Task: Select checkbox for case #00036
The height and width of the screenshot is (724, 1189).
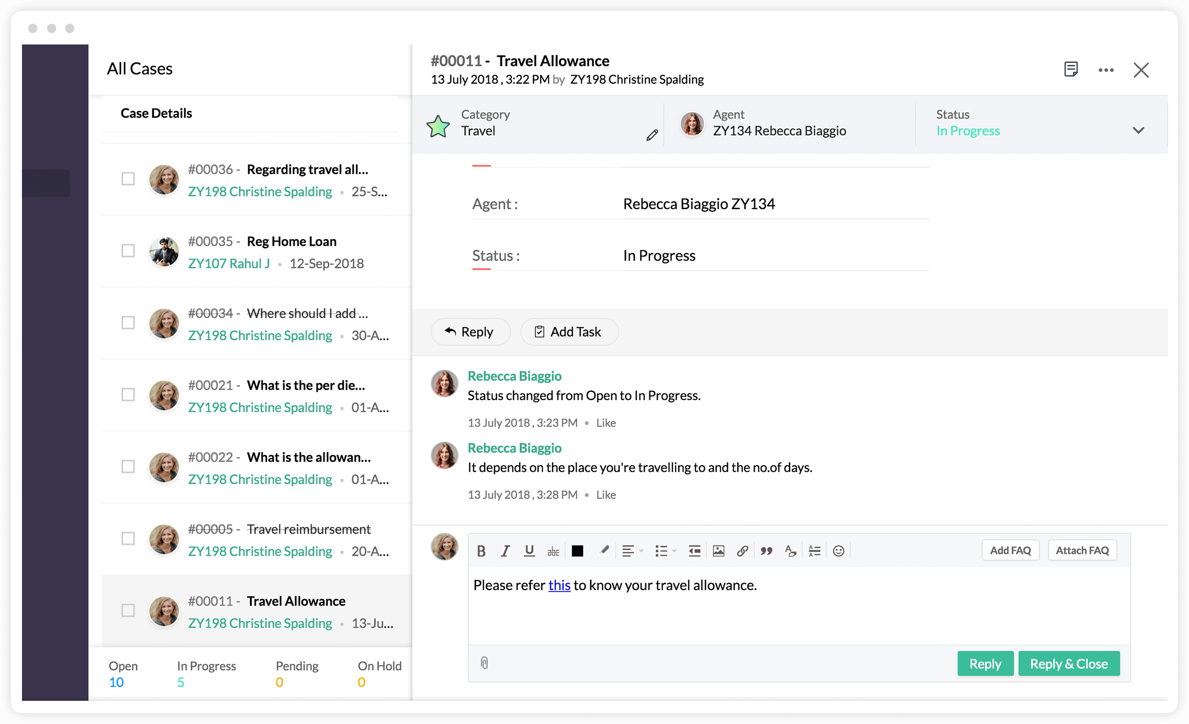Action: [x=128, y=179]
